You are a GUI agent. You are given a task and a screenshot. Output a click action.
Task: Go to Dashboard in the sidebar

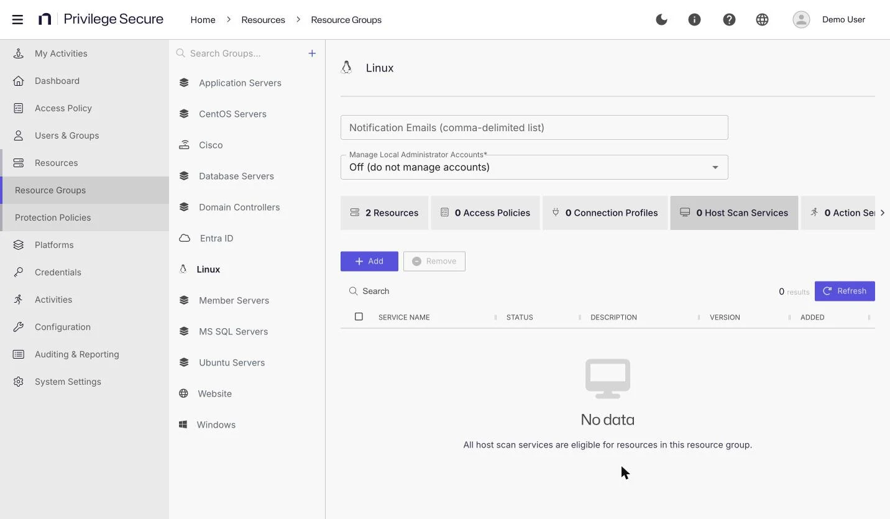(x=85, y=81)
